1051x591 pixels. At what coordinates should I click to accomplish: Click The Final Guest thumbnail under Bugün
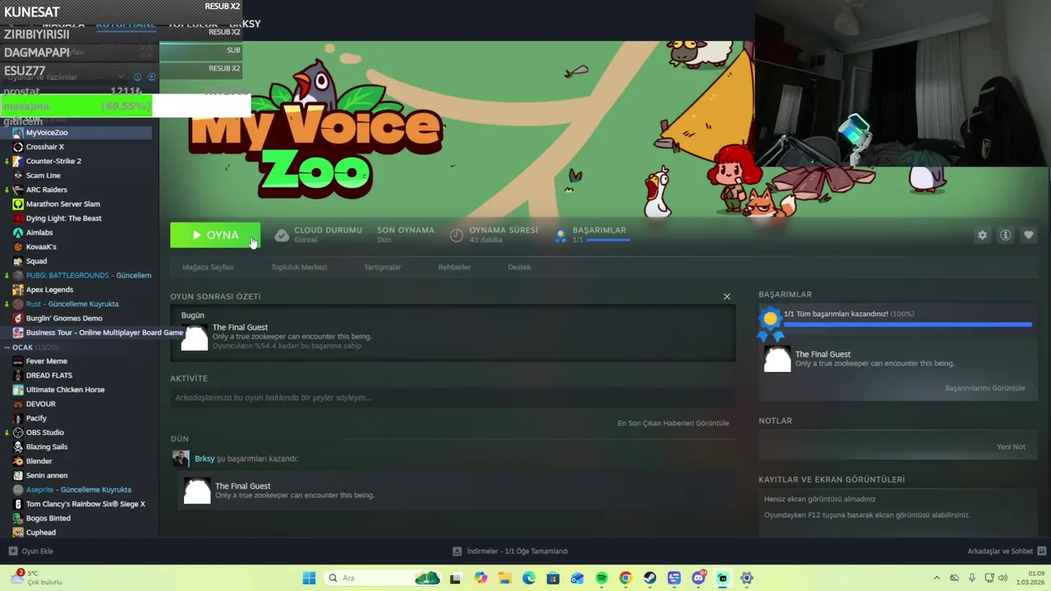[195, 337]
